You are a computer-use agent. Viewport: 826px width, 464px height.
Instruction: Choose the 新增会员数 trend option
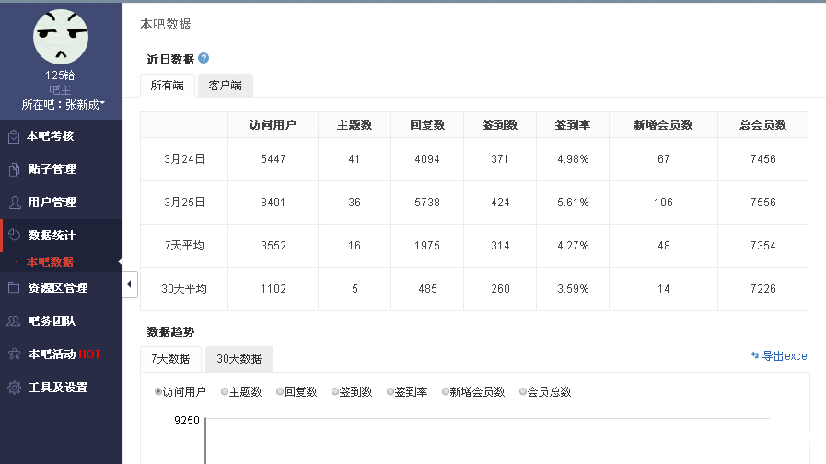click(447, 392)
